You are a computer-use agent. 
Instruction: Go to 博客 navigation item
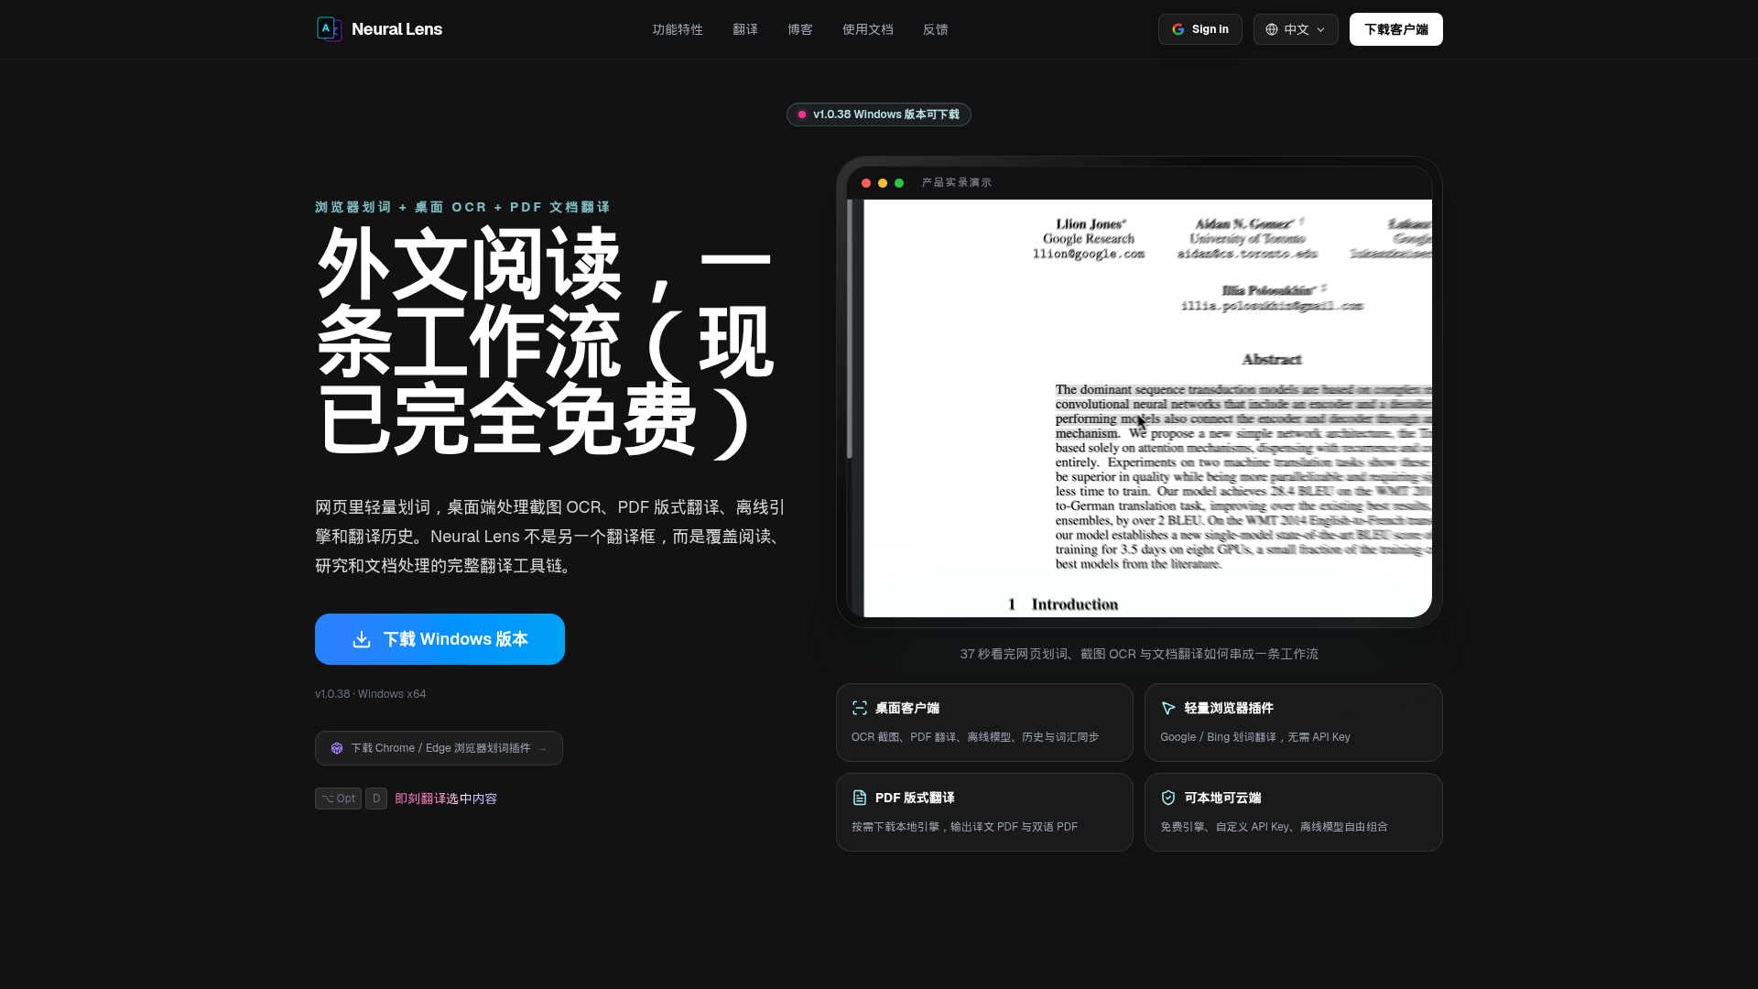tap(800, 29)
